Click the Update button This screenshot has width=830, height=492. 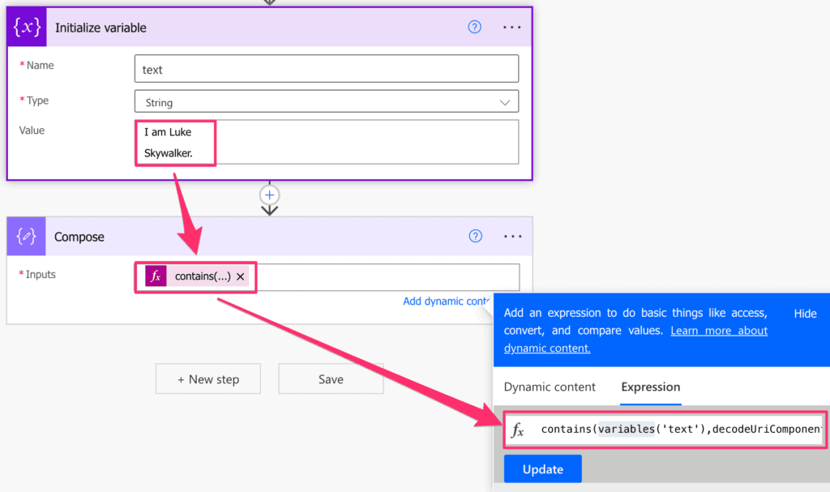pos(542,468)
